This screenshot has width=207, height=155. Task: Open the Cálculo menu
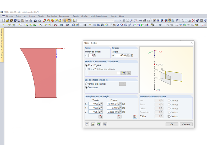coord(41,16)
